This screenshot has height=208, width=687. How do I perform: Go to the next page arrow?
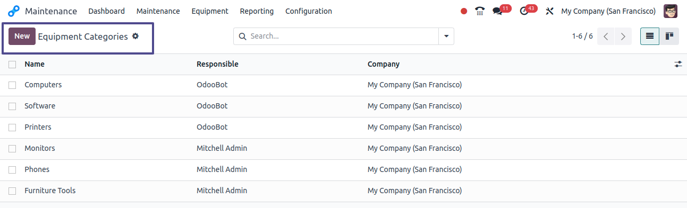(x=623, y=37)
